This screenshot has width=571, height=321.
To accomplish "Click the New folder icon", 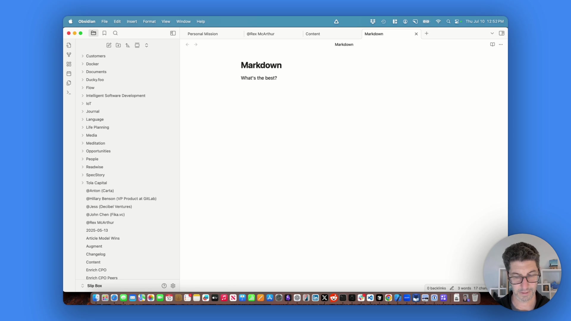I will coord(118,45).
